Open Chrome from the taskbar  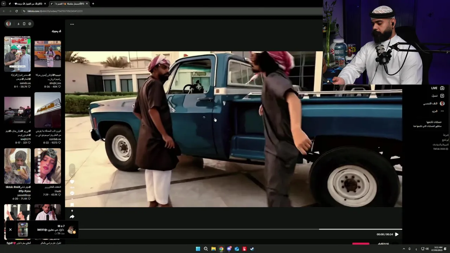221,249
